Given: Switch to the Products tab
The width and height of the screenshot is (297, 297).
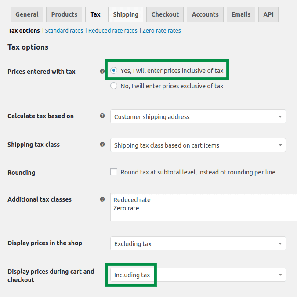Looking at the screenshot, I should click(x=64, y=14).
